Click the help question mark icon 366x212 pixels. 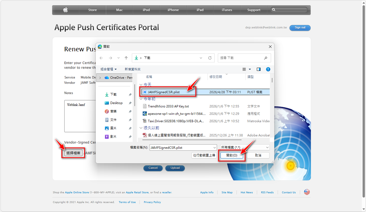(x=268, y=69)
